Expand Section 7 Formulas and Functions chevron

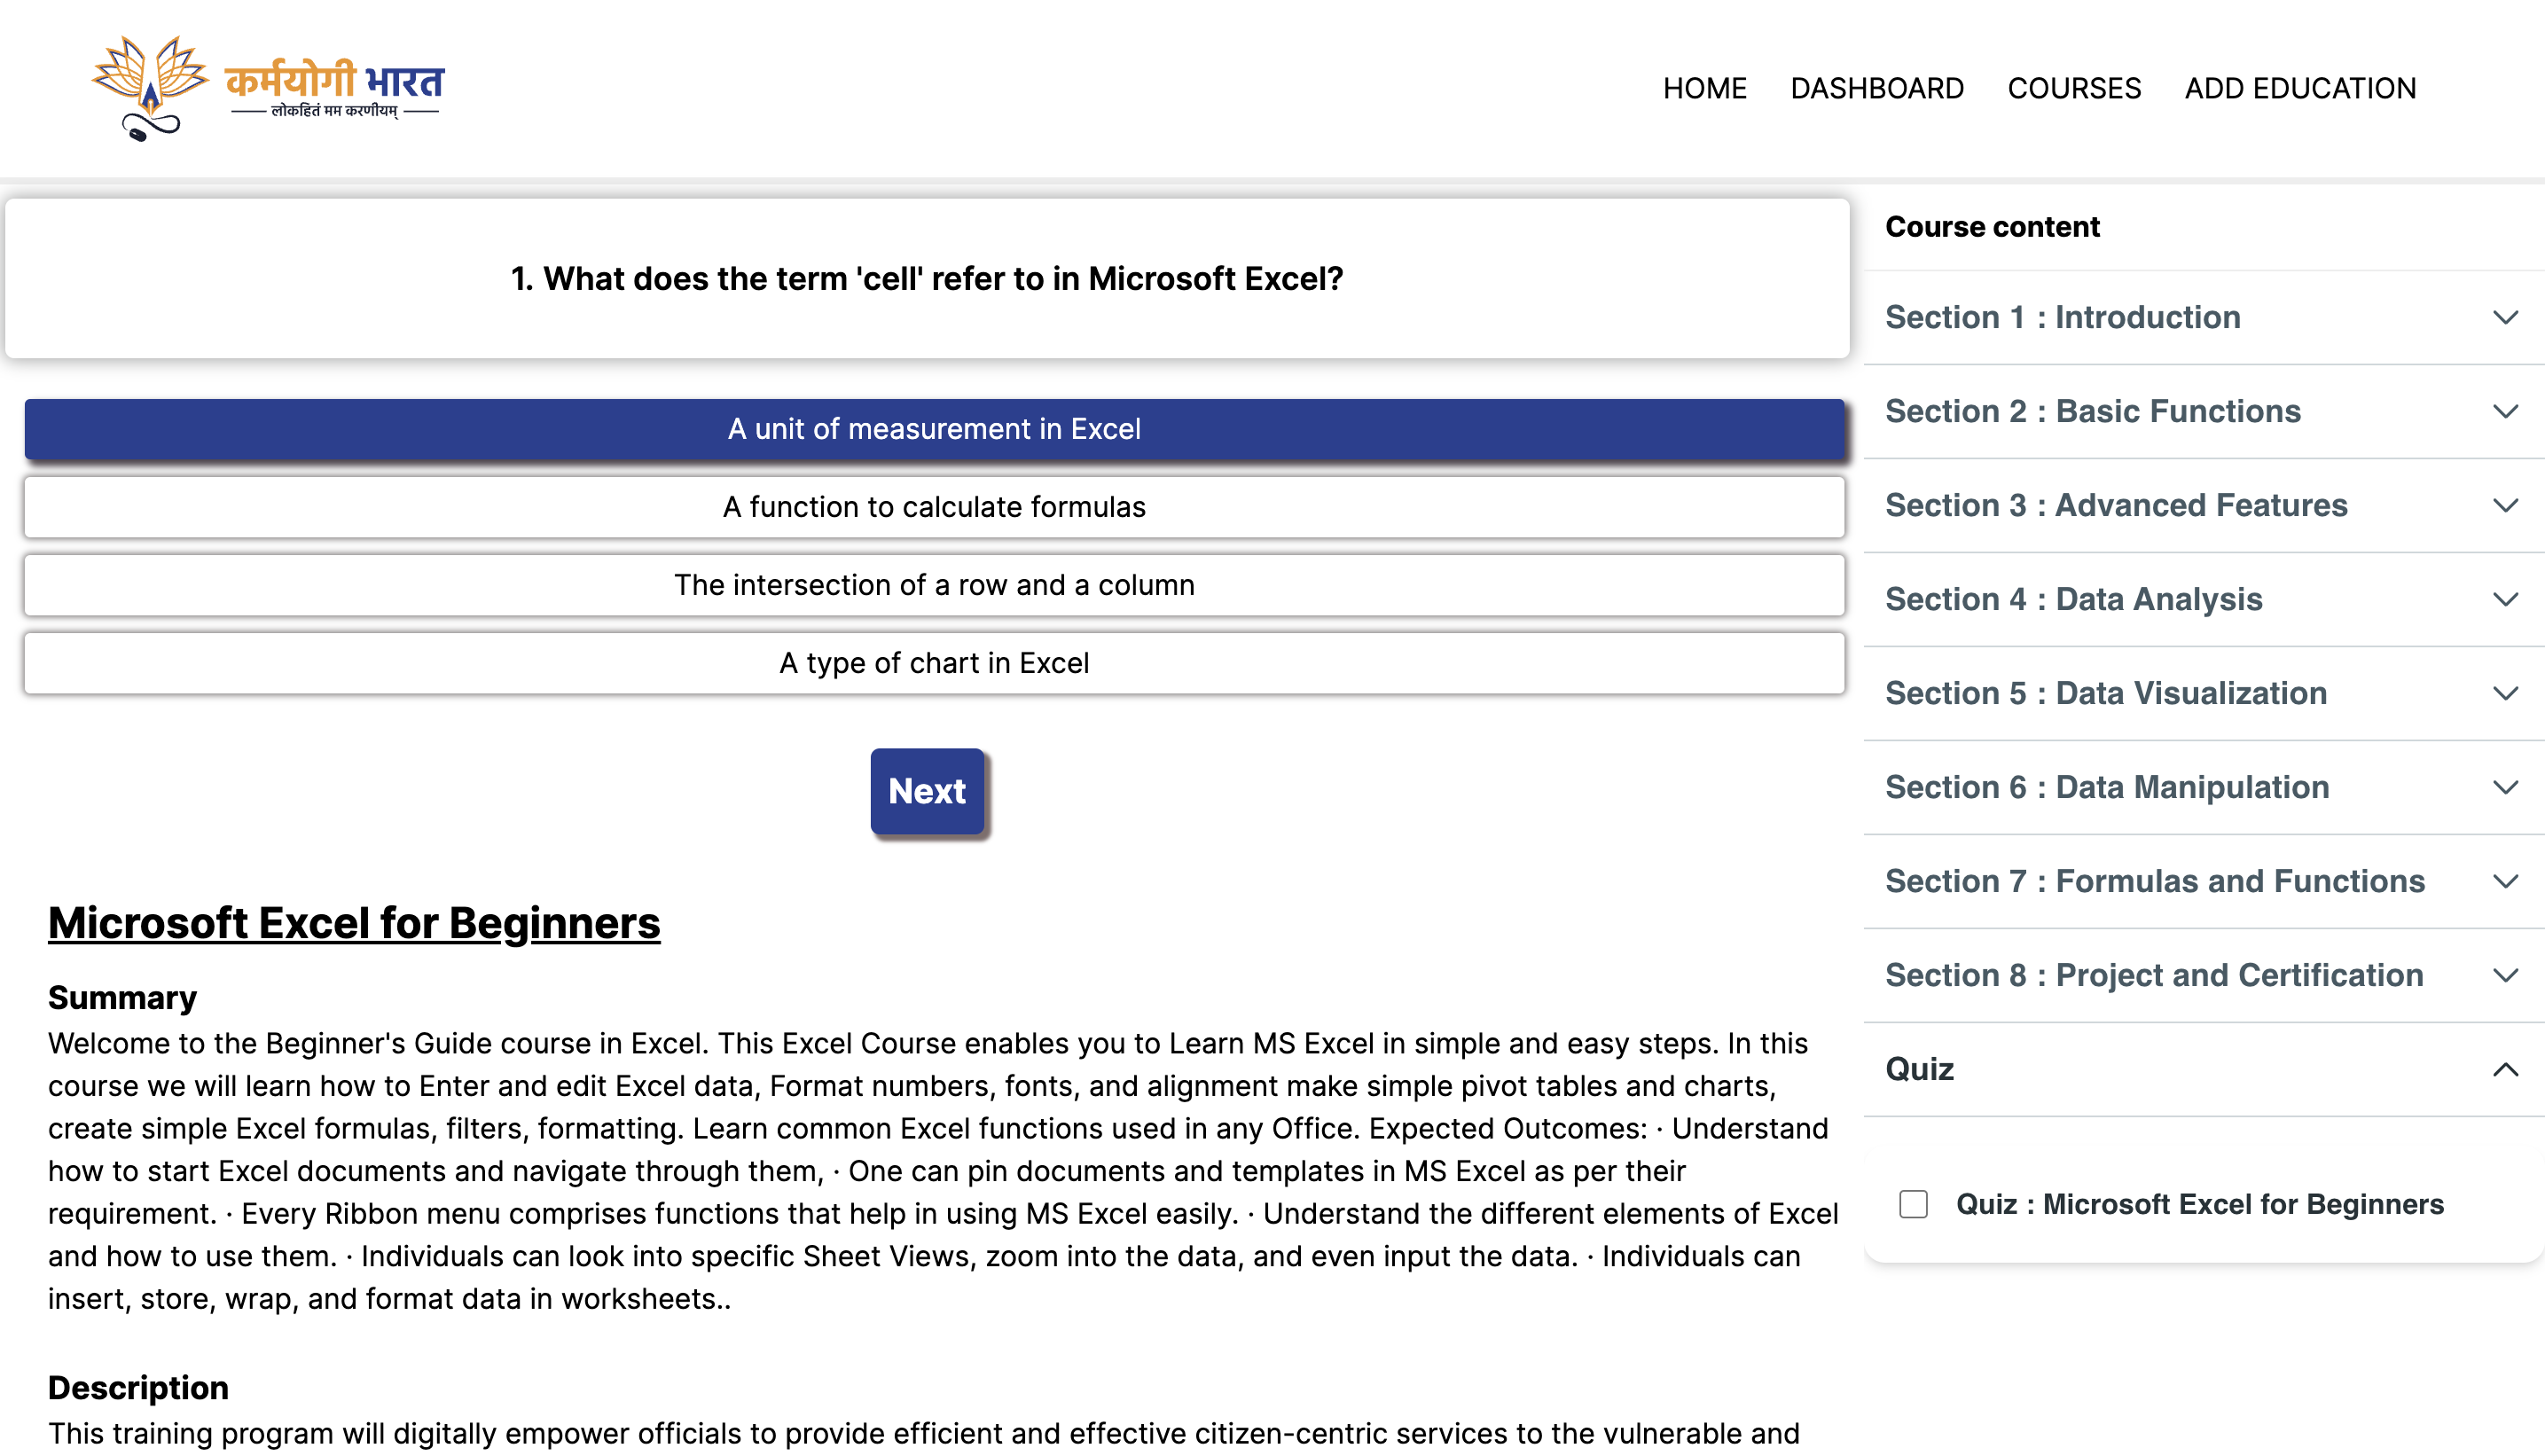2504,881
